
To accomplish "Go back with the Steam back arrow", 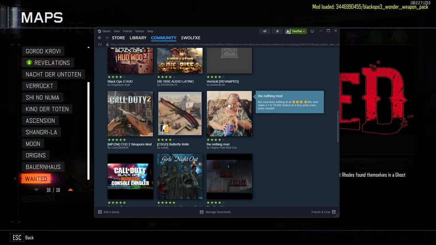I will pyautogui.click(x=99, y=38).
